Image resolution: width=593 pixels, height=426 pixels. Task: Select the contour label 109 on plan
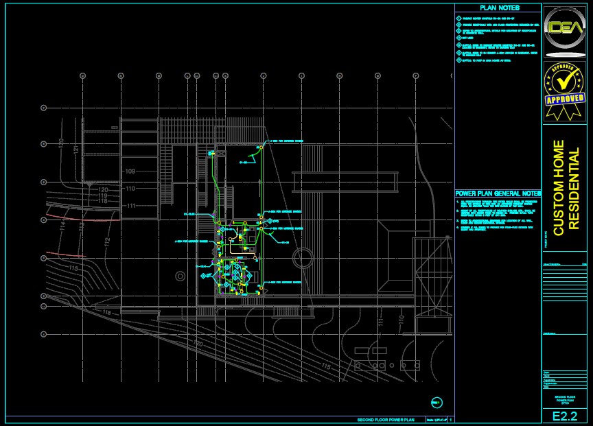click(129, 171)
